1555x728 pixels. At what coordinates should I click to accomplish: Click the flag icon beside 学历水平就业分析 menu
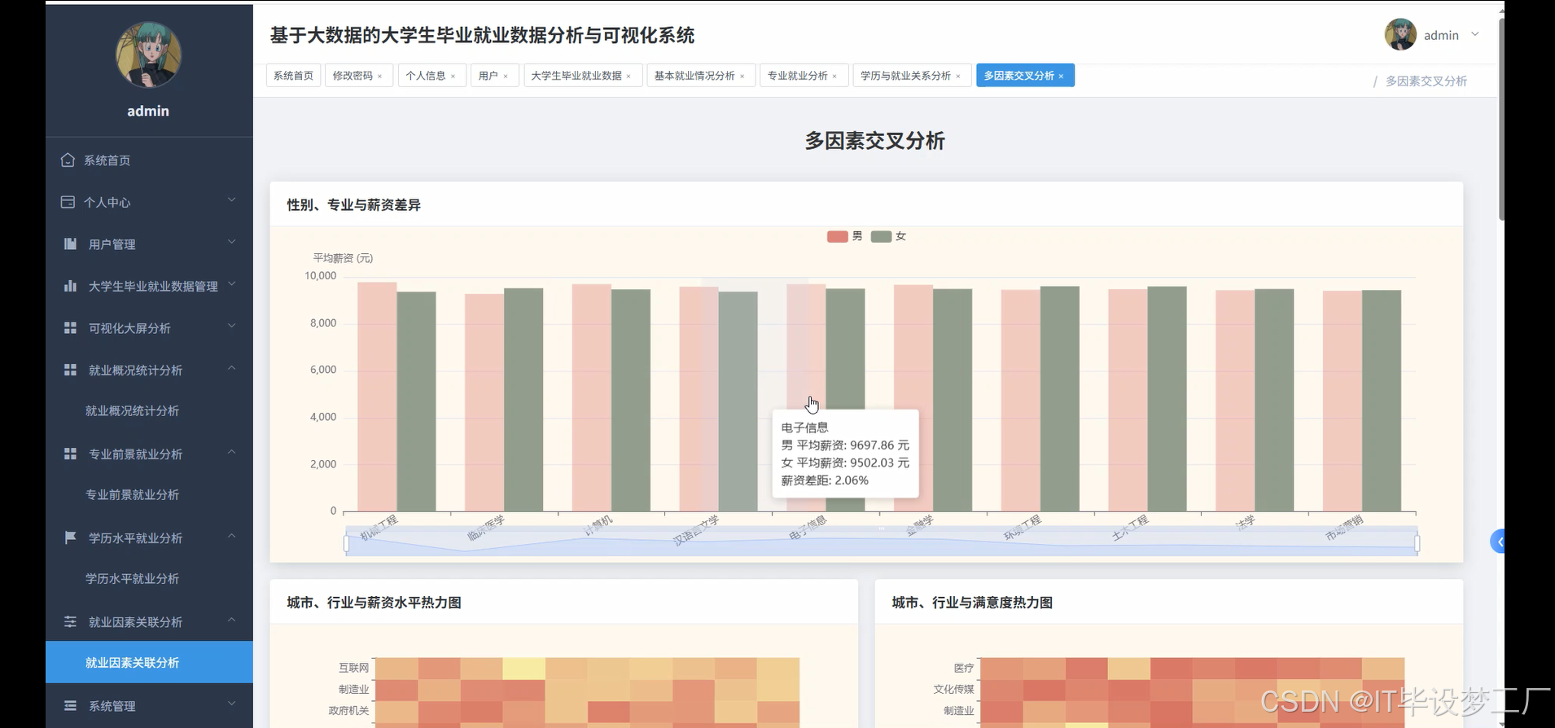coord(70,537)
